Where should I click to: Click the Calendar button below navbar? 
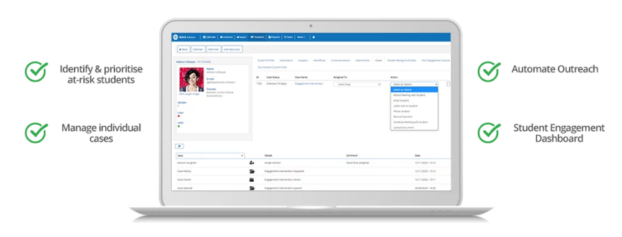pos(198,50)
